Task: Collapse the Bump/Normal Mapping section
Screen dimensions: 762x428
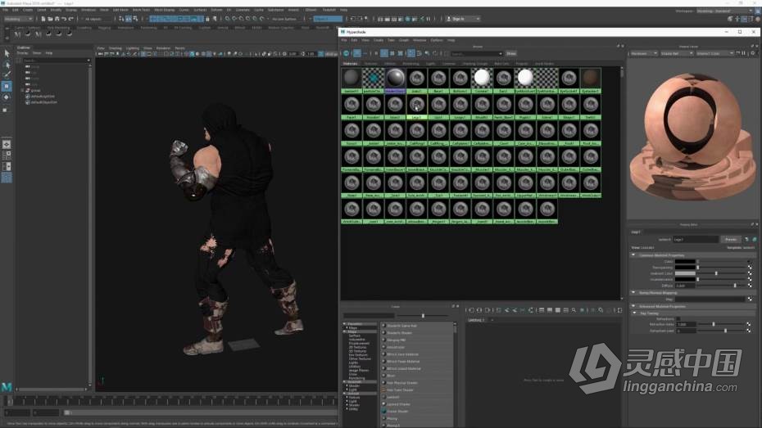Action: [x=633, y=293]
